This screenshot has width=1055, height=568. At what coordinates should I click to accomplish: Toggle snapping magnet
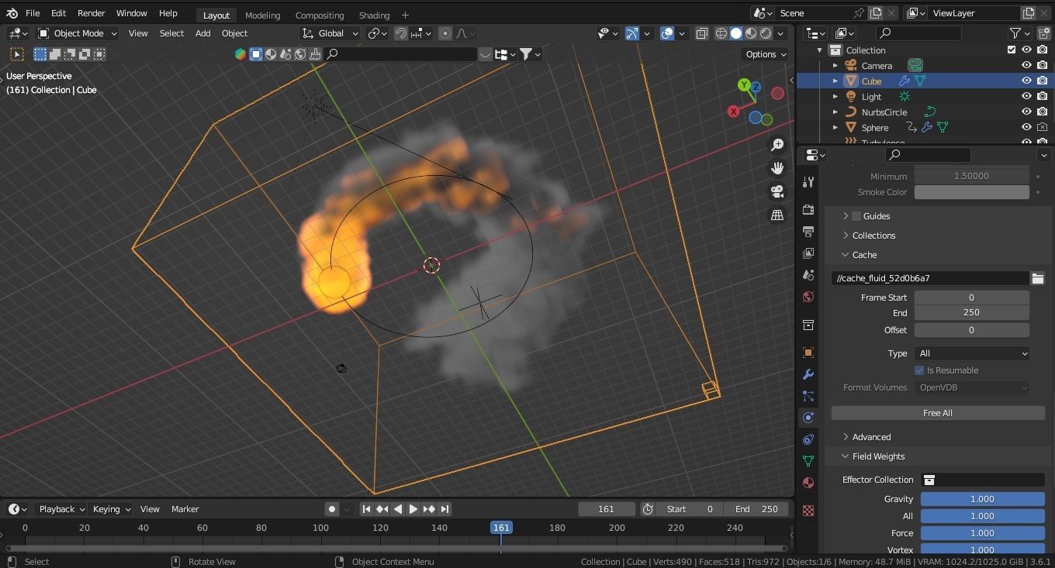pos(400,33)
